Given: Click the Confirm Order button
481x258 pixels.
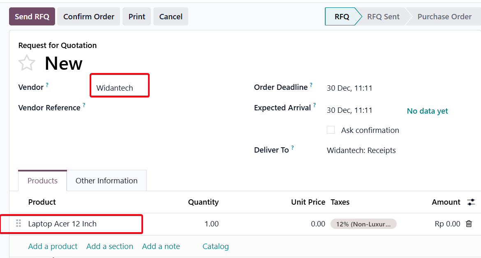Looking at the screenshot, I should [89, 17].
